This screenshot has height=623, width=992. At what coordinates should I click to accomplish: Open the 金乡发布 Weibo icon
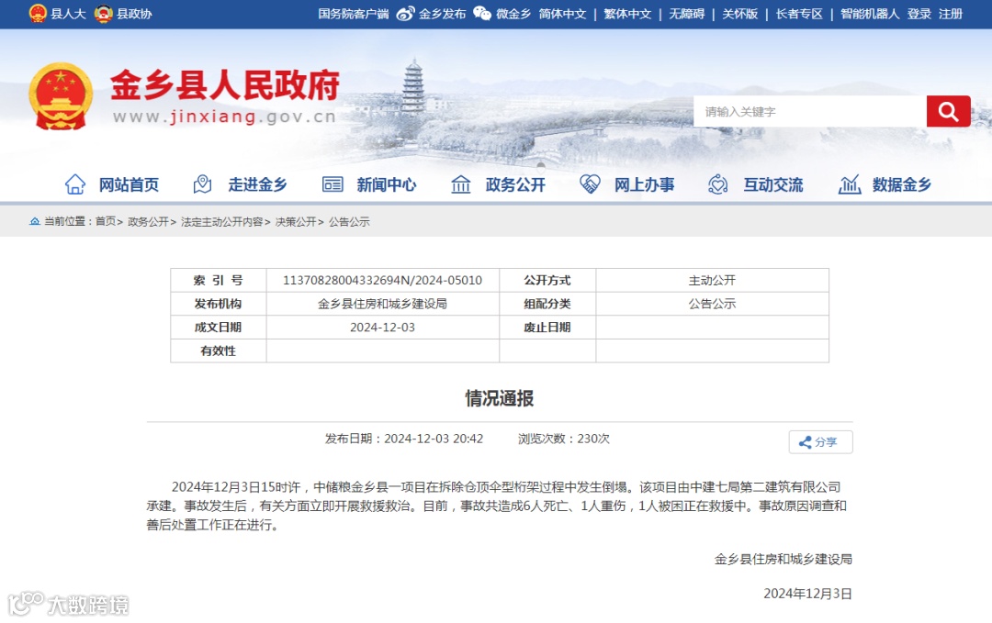pos(406,13)
